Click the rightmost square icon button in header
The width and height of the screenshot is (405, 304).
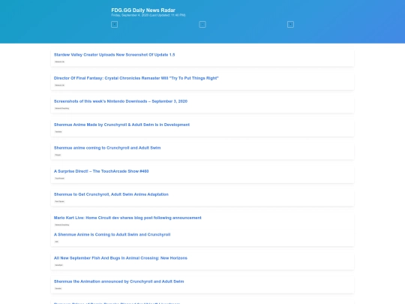(x=290, y=25)
